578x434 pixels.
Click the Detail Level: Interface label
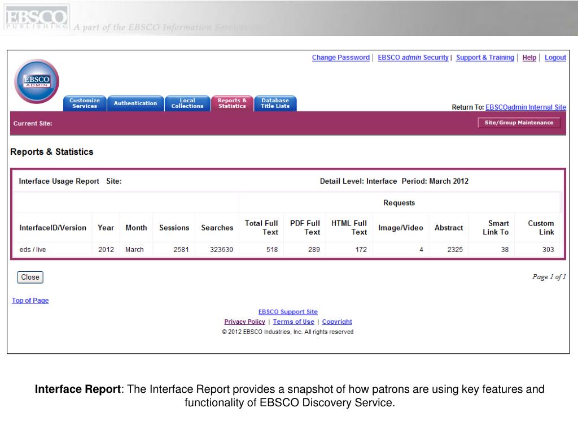(358, 181)
